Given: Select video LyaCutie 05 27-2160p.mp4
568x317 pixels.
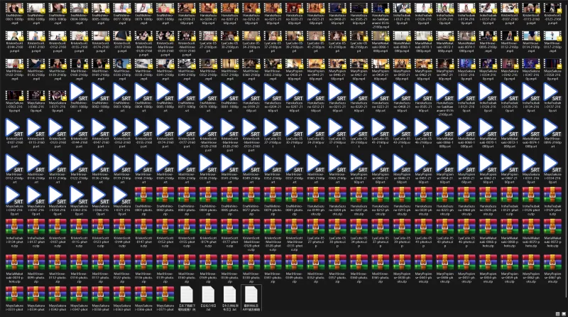Looking at the screenshot, I should coord(208,42).
